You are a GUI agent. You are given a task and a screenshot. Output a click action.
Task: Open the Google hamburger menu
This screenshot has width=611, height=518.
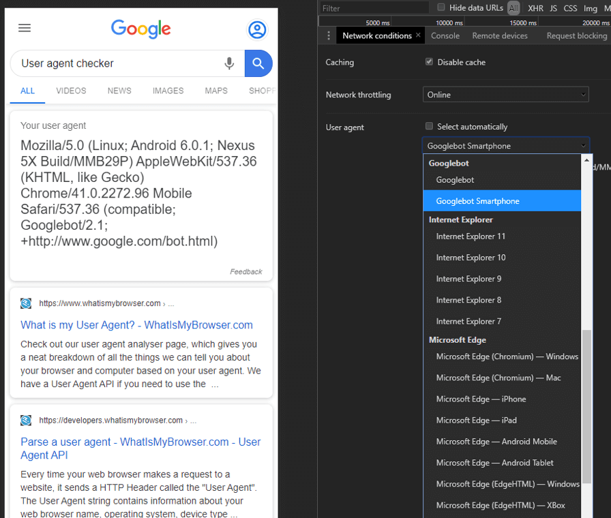tap(25, 28)
